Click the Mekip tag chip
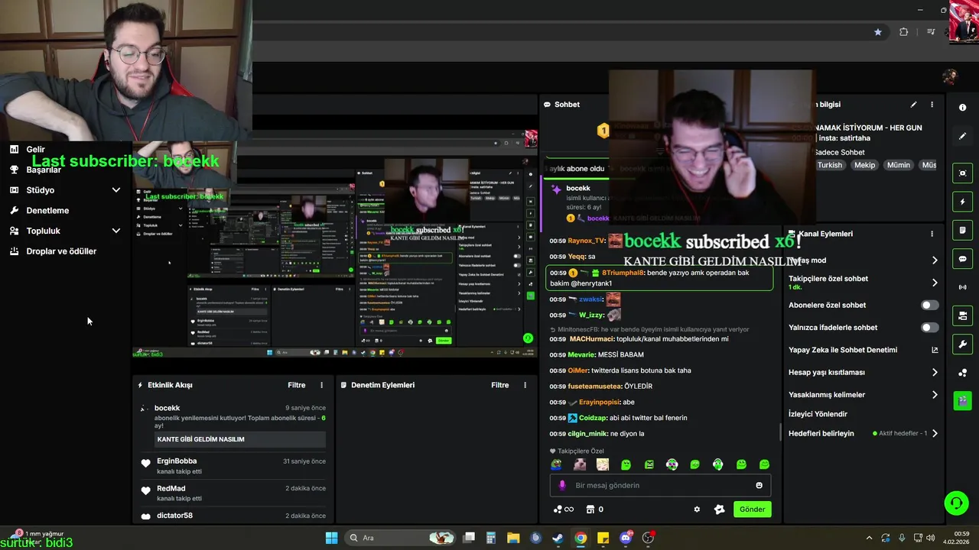This screenshot has height=550, width=979. coord(864,165)
